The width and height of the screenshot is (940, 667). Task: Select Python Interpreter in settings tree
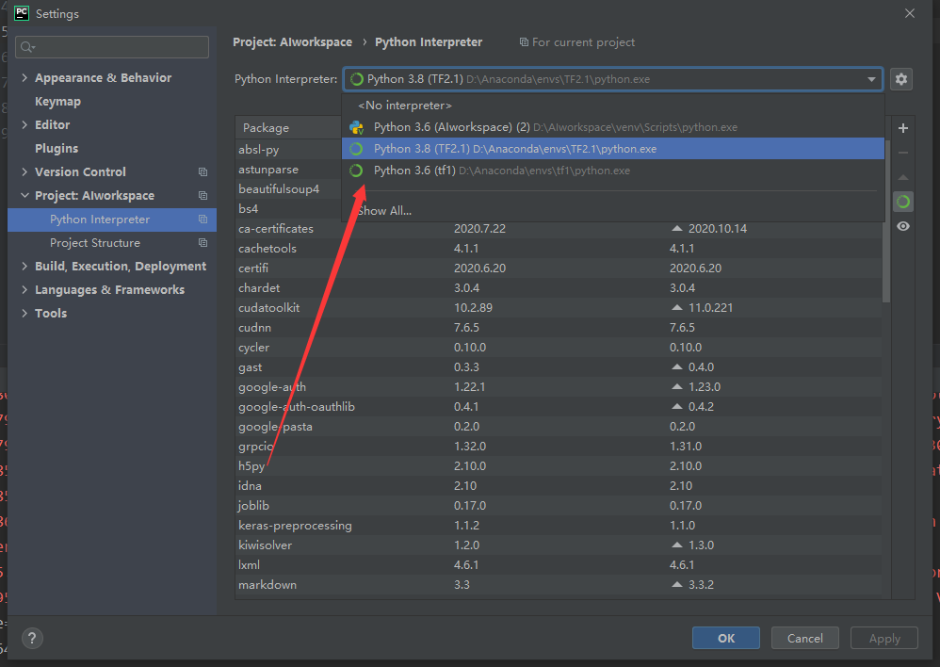[x=112, y=220]
